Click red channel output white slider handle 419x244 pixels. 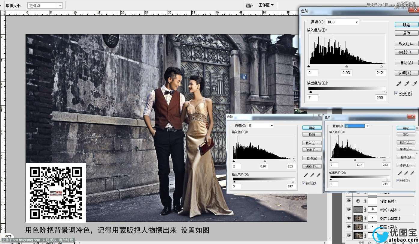pyautogui.click(x=293, y=182)
